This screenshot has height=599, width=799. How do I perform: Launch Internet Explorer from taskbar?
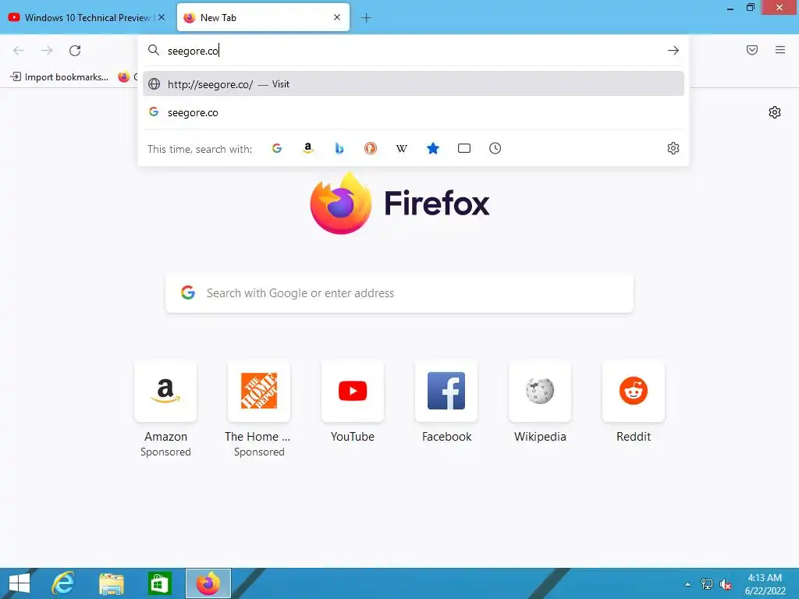coord(63,583)
